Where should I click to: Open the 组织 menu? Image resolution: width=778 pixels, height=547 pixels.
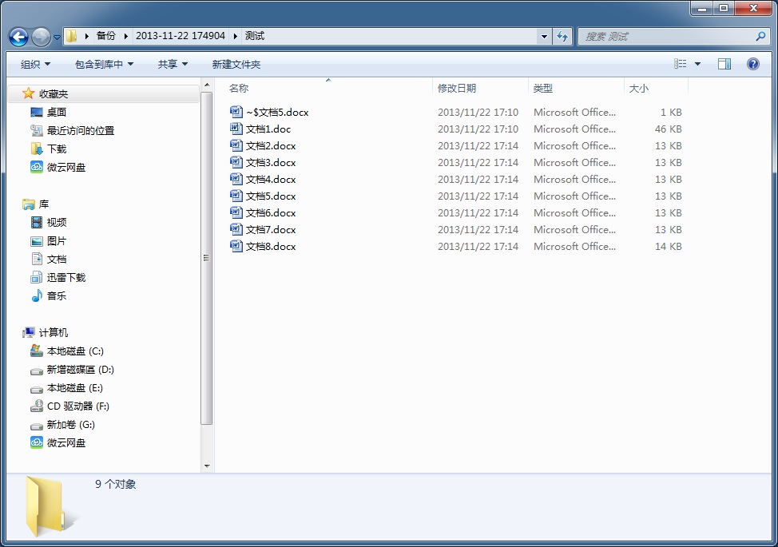tap(35, 64)
